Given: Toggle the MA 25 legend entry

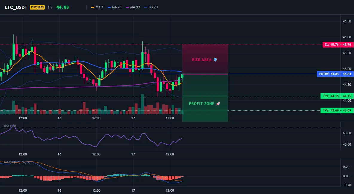Looking at the screenshot, I should click(115, 7).
